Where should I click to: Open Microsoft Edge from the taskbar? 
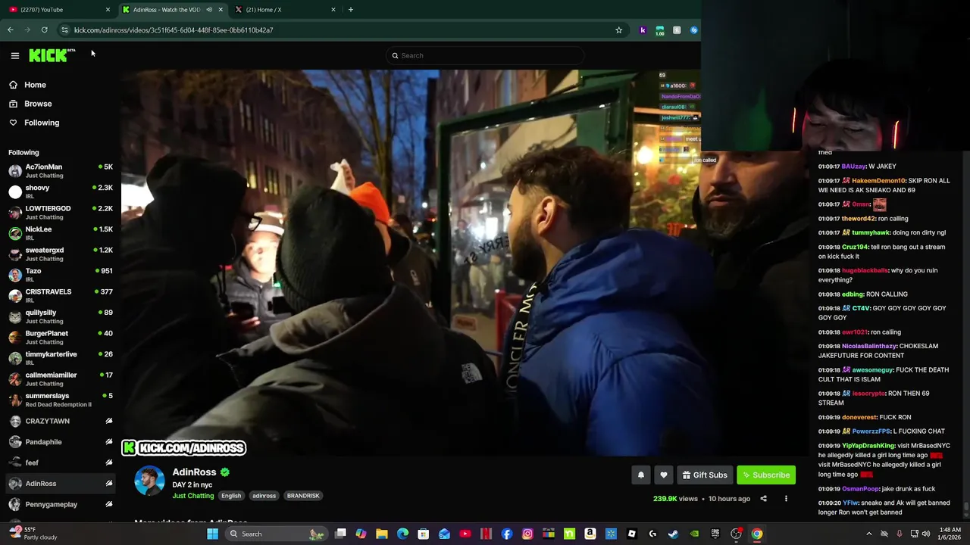[402, 534]
